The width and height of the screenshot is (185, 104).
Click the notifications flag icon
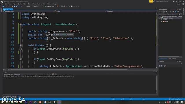coord(151,1)
